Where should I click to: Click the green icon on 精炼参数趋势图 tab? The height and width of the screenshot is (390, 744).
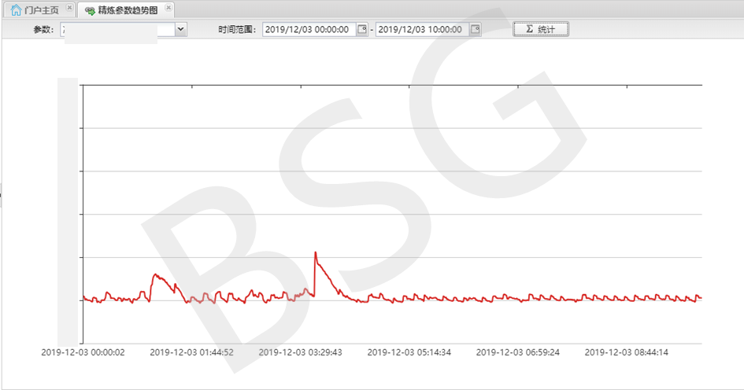pos(91,10)
